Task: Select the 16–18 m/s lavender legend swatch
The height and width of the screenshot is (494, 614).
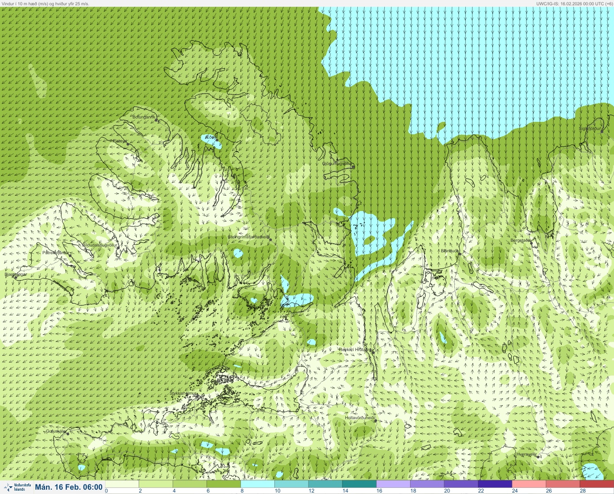Action: coord(393,484)
